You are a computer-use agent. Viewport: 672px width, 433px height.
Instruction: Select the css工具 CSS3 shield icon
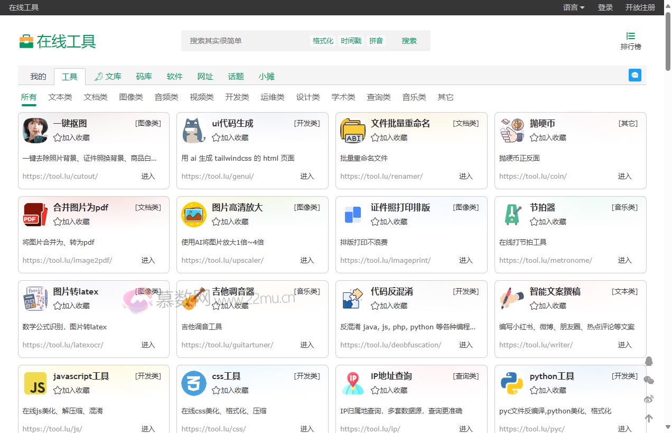click(194, 383)
